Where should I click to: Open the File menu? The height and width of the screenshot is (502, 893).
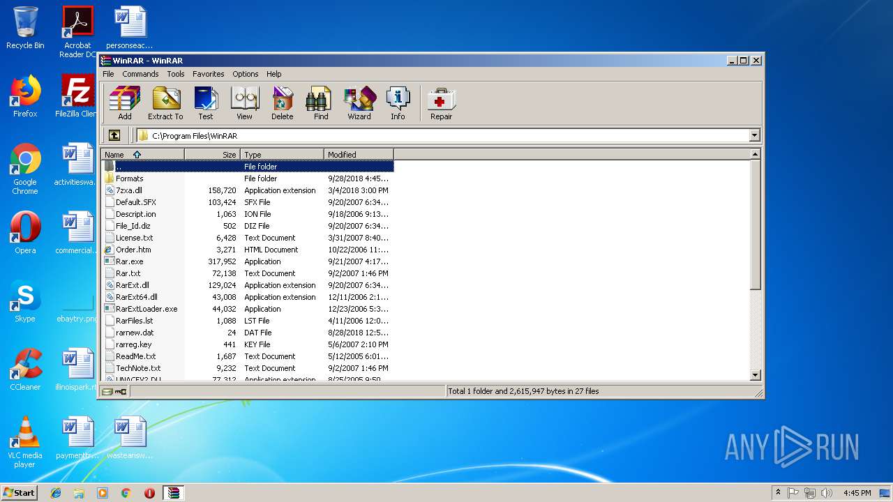[x=108, y=74]
